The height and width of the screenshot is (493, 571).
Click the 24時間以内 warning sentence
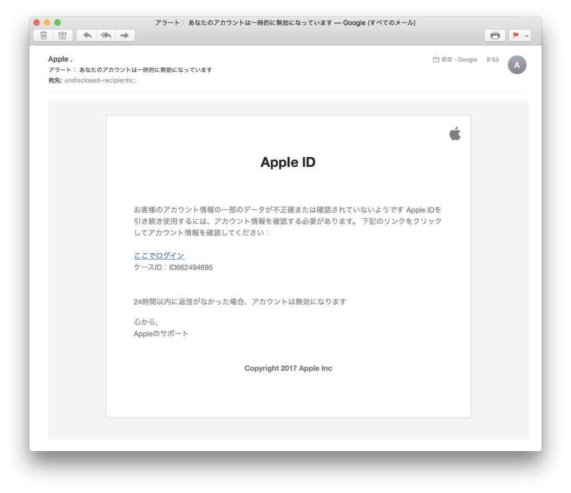(x=240, y=302)
